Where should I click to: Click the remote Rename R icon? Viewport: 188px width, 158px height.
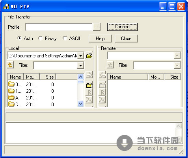(x=102, y=92)
